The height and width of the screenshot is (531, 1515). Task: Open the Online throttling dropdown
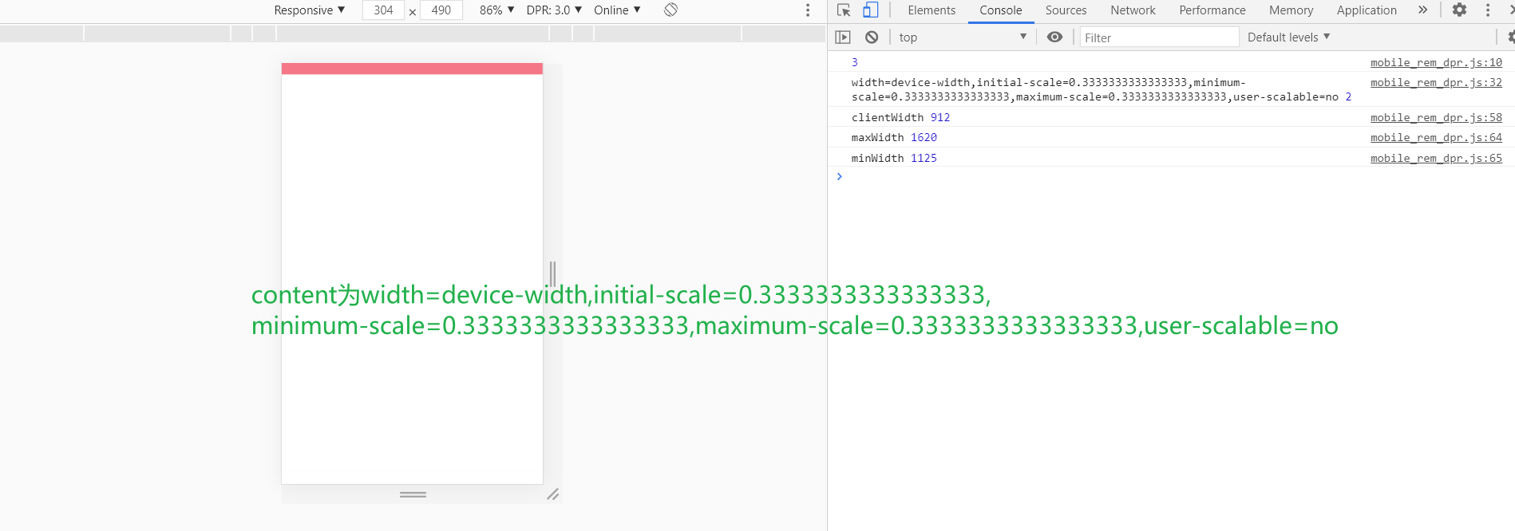(x=617, y=10)
